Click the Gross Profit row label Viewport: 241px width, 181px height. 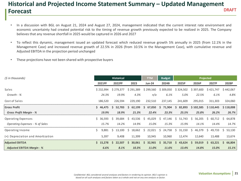(12, 107)
